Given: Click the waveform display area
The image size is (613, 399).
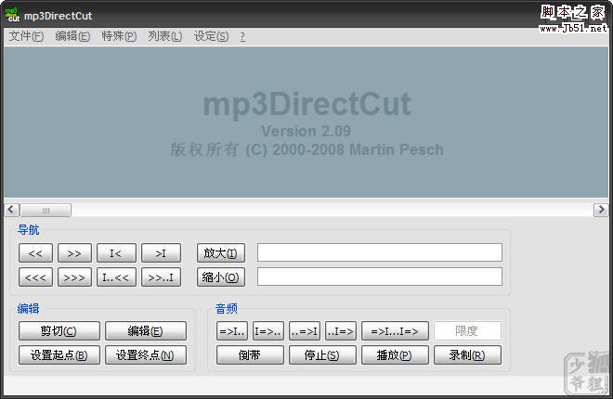Looking at the screenshot, I should coord(306,122).
